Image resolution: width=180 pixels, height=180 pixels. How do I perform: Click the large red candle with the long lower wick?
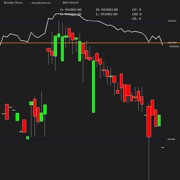click(149, 122)
